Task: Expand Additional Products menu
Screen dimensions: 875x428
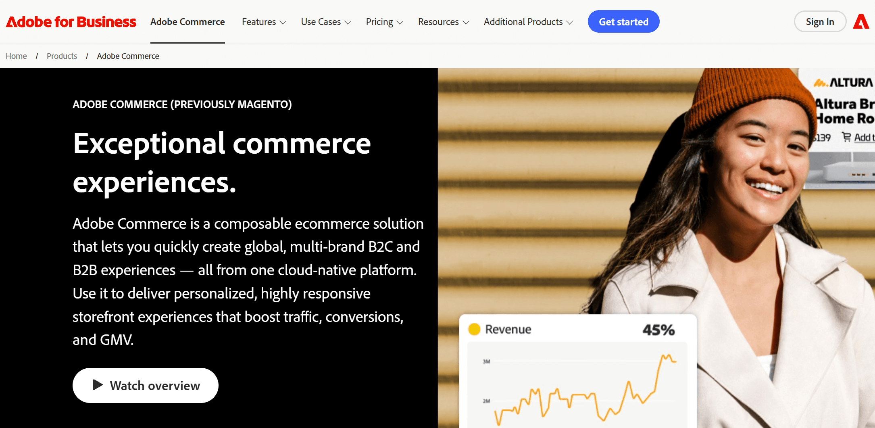Action: (x=528, y=22)
